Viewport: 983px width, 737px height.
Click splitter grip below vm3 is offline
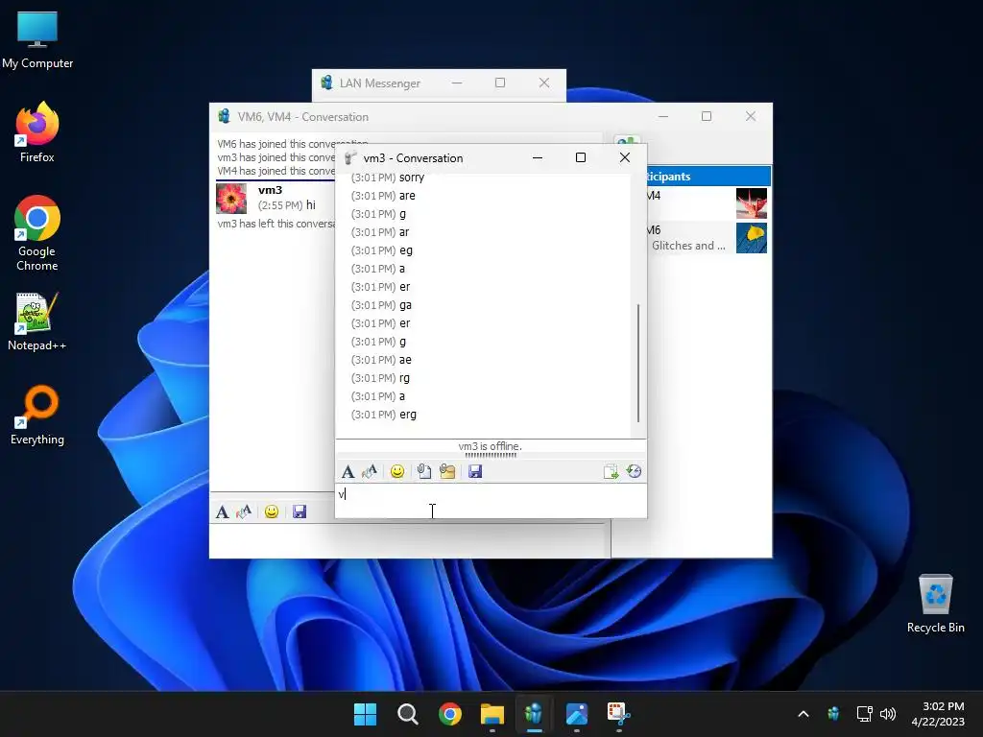[x=491, y=455]
